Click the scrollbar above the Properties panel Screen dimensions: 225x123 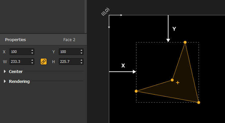tap(86, 16)
